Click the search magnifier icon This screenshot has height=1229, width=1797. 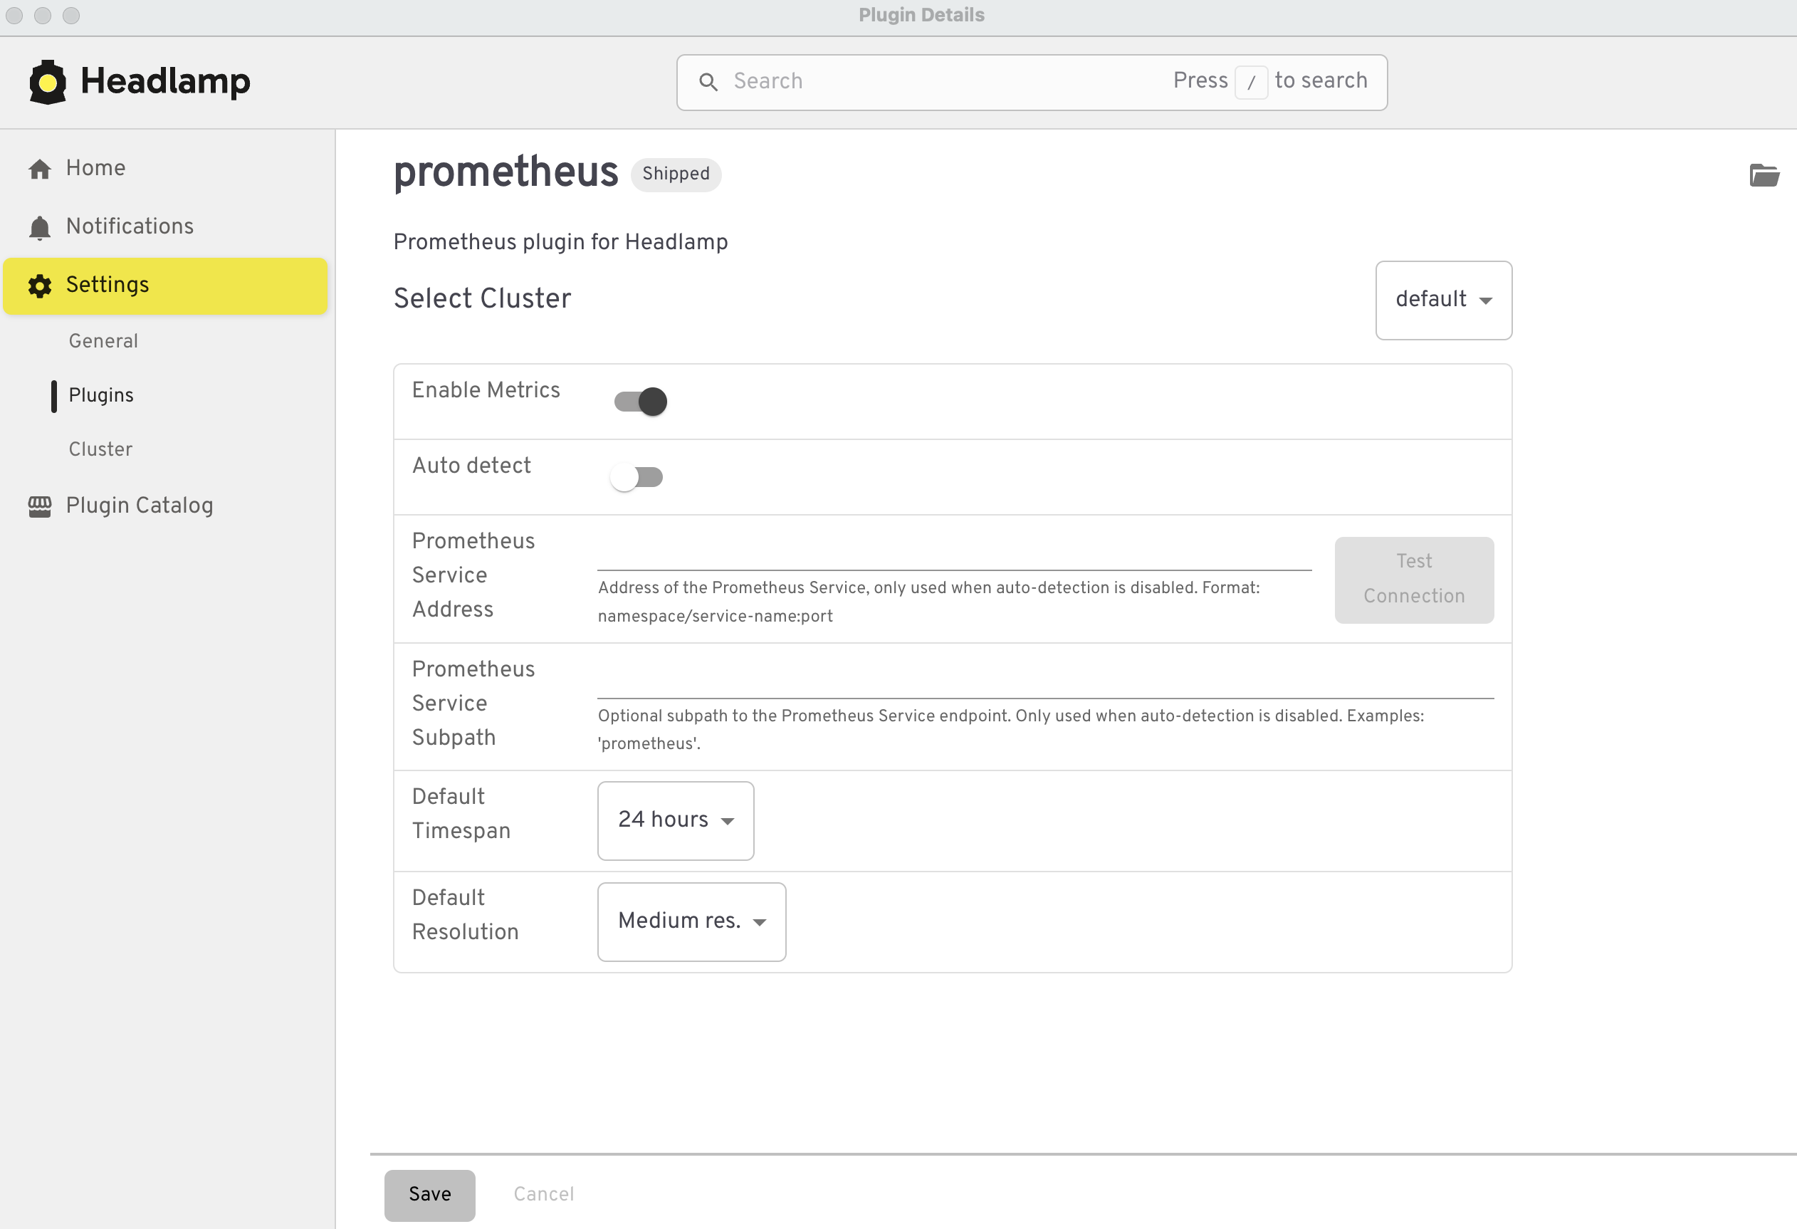point(709,81)
